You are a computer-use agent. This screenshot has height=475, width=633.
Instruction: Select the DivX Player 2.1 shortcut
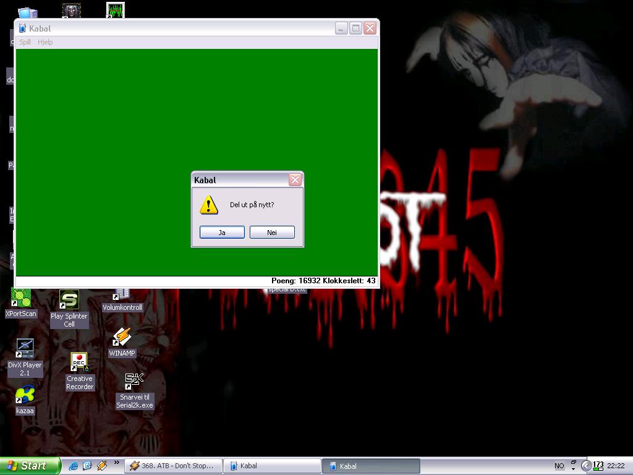click(x=25, y=357)
